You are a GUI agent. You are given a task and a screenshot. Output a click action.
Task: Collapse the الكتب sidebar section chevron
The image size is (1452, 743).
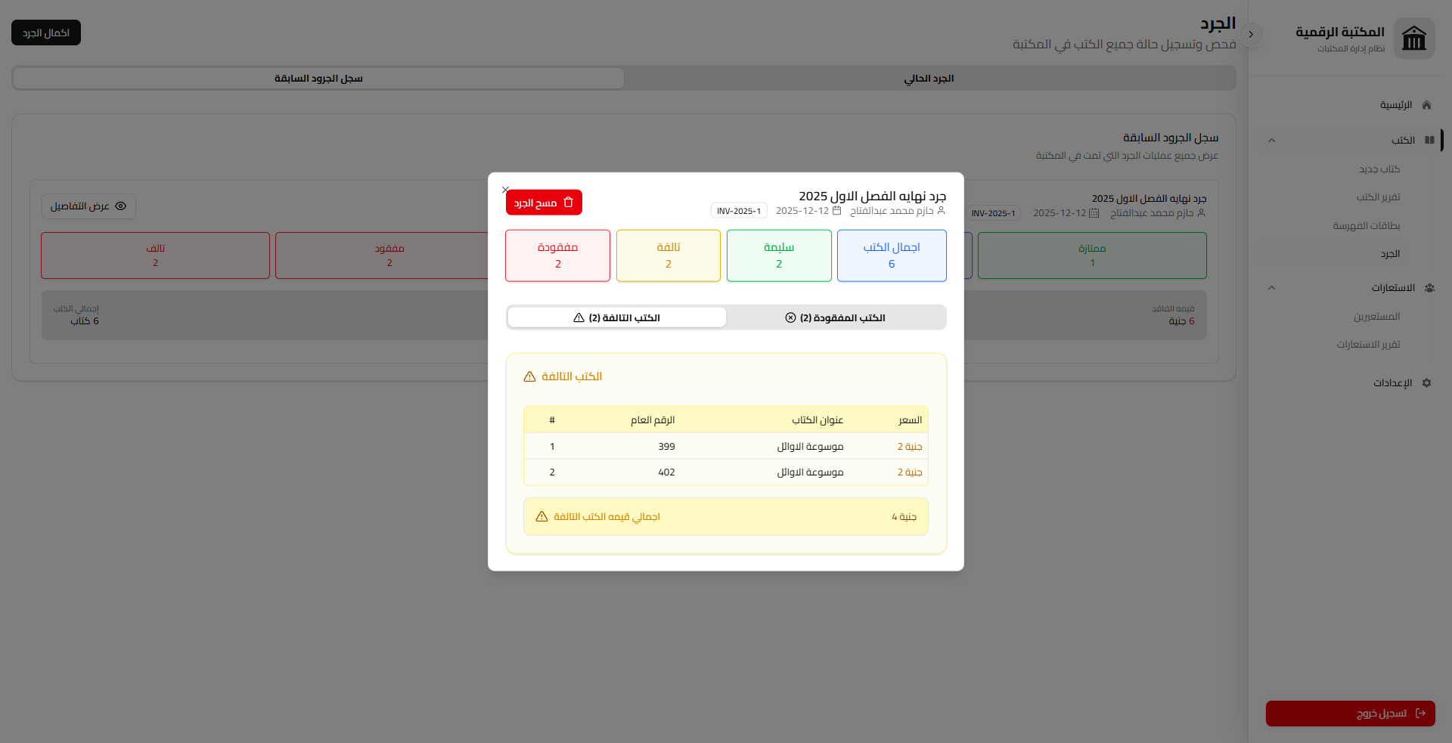1271,141
